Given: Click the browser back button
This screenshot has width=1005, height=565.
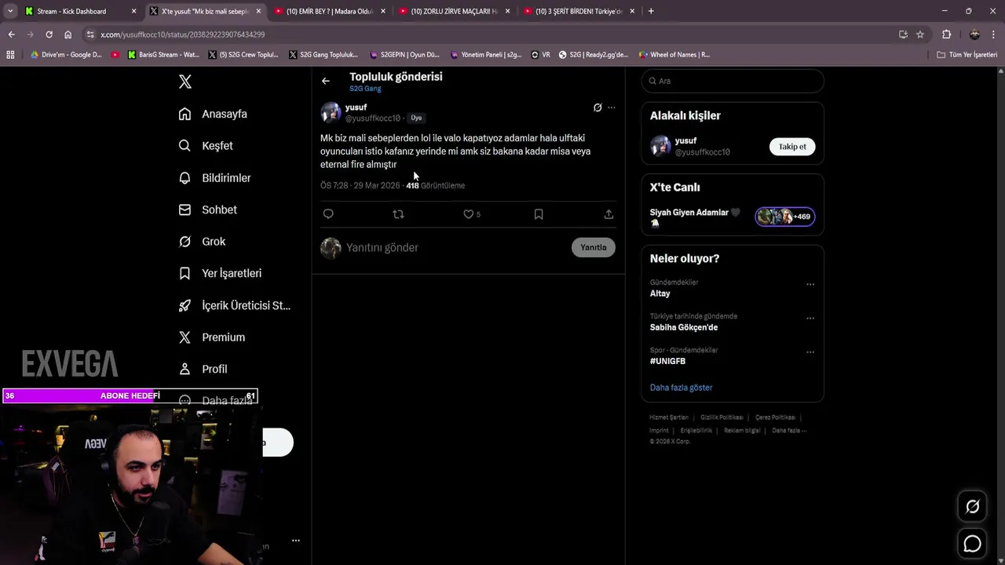Looking at the screenshot, I should (11, 35).
